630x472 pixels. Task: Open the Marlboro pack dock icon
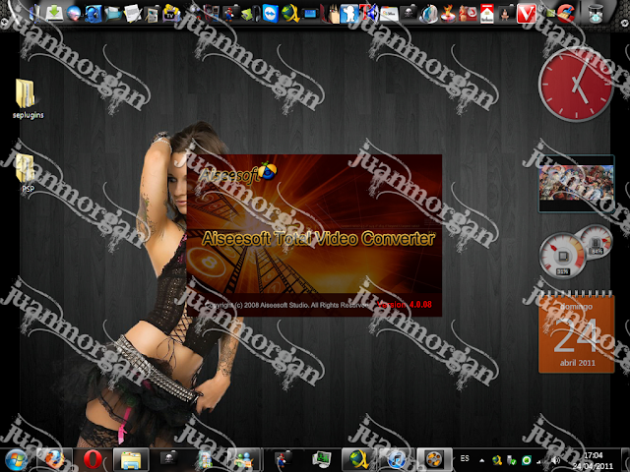click(x=487, y=13)
